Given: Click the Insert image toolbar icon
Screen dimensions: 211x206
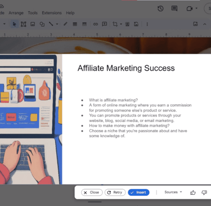Looking at the screenshot, I should (33, 24).
